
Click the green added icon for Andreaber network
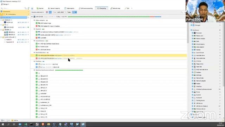37,93
